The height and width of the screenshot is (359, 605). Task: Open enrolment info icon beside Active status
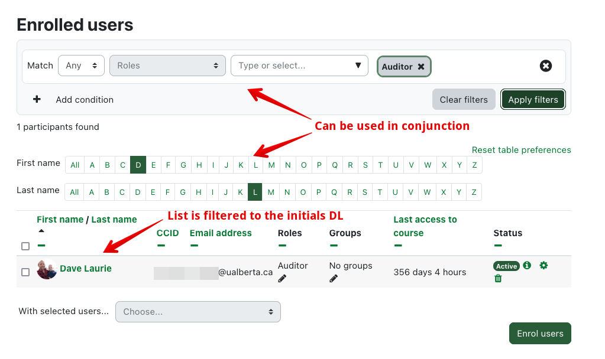527,266
